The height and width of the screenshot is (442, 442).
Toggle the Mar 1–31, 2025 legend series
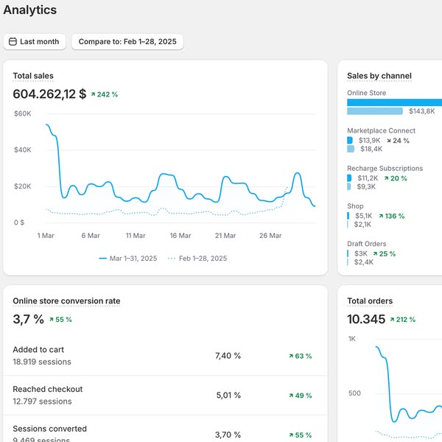127,259
